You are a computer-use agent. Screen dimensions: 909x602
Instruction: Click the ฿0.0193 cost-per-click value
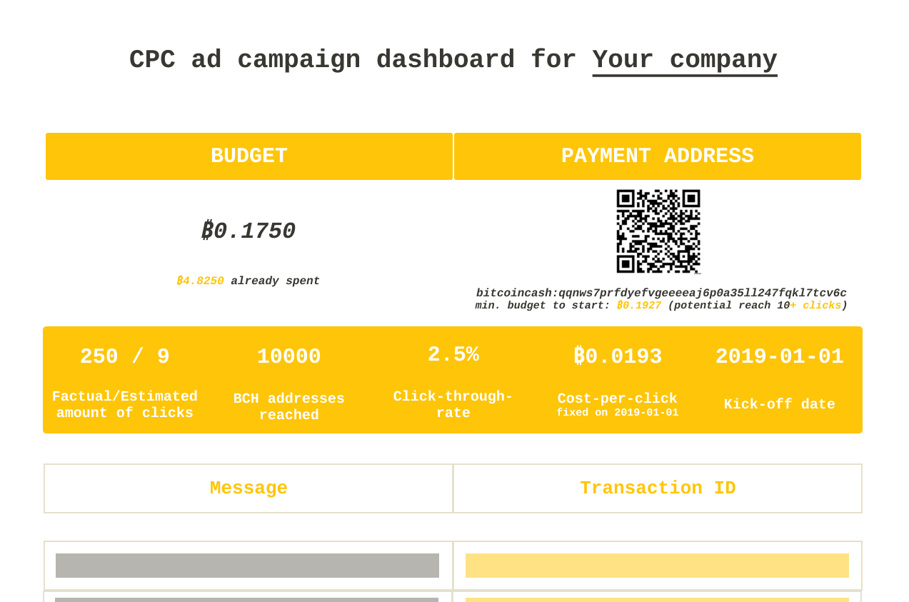coord(617,355)
